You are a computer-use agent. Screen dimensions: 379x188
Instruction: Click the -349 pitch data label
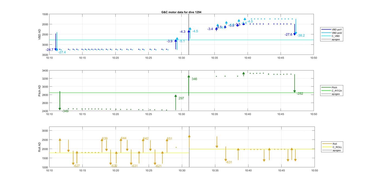65,111
